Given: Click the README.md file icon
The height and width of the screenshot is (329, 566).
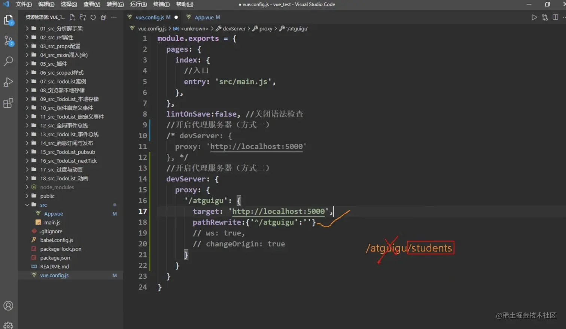Looking at the screenshot, I should [x=34, y=266].
